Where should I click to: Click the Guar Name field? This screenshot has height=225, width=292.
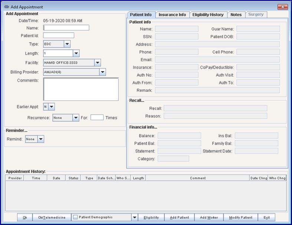(x=258, y=29)
